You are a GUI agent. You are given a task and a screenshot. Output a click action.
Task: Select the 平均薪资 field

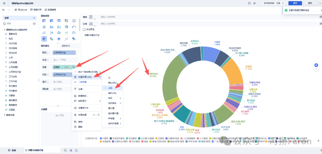click(x=13, y=91)
